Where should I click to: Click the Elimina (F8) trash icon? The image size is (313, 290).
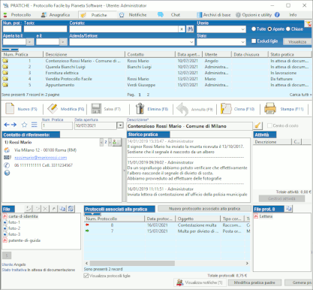click(x=140, y=109)
